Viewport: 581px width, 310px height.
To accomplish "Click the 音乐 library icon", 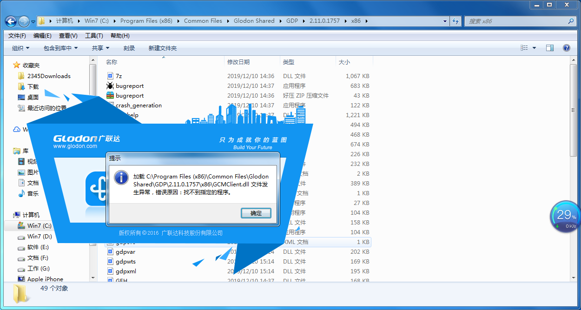I will 21,193.
